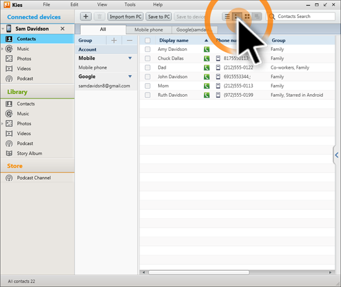Click the horizontal scrollbar thumb
Screen dimensions: 341x287
[199, 272]
